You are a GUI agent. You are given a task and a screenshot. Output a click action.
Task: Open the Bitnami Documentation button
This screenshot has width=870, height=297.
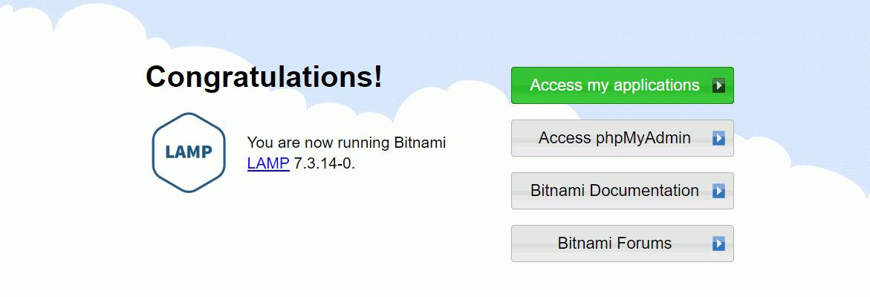pos(622,191)
